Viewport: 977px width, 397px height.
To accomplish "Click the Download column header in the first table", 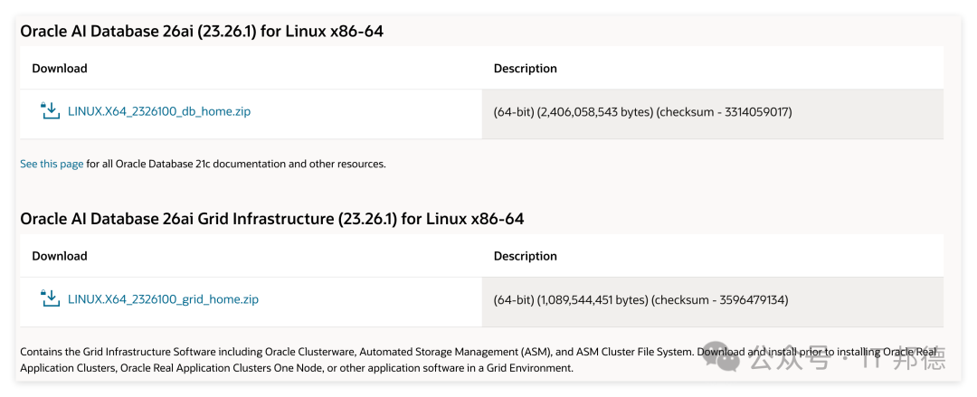I will 60,69.
